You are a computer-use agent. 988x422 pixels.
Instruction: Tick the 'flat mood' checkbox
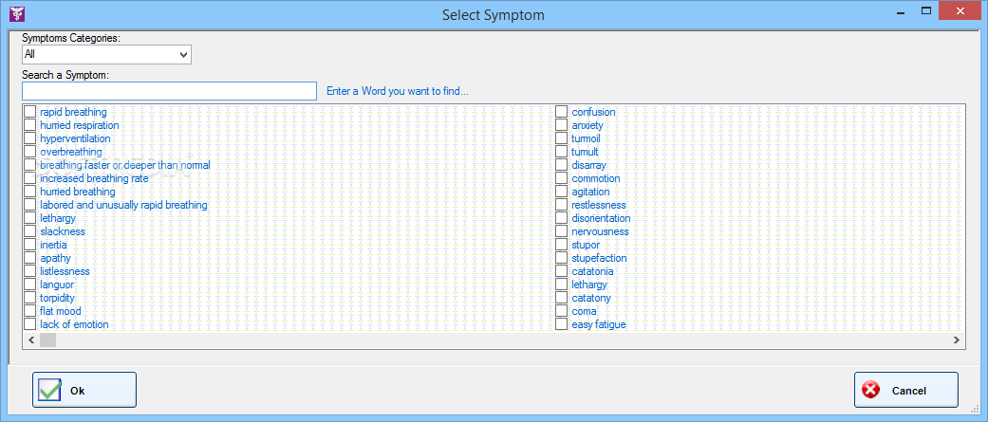point(30,311)
